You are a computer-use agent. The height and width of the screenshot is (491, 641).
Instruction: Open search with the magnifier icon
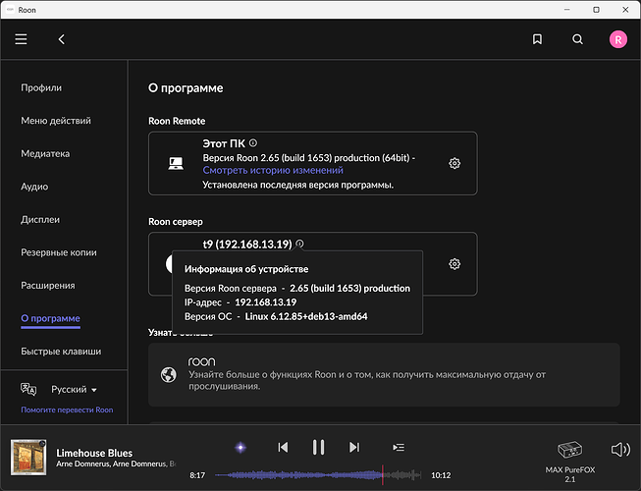click(x=577, y=39)
